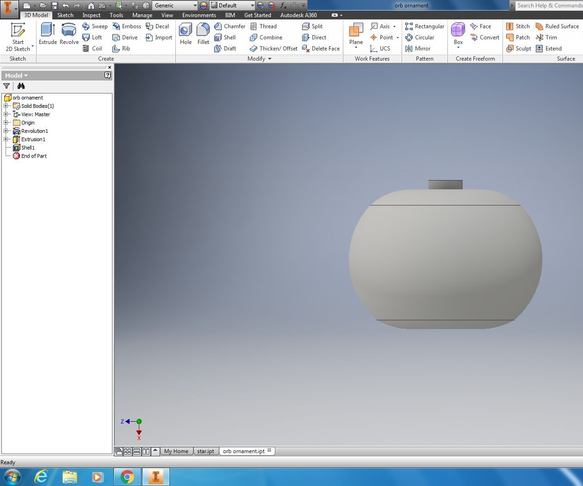Click the Thicken/ Offset button
The image size is (583, 486).
[x=273, y=49]
